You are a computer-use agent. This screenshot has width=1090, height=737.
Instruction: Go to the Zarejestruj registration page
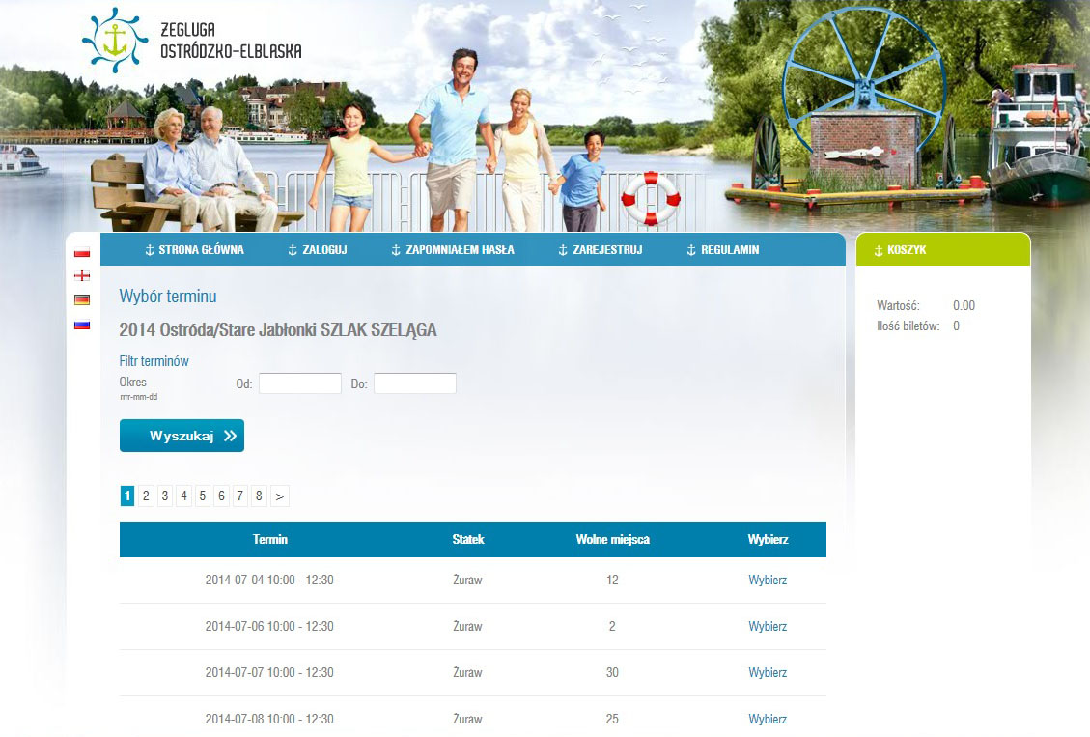coord(601,250)
